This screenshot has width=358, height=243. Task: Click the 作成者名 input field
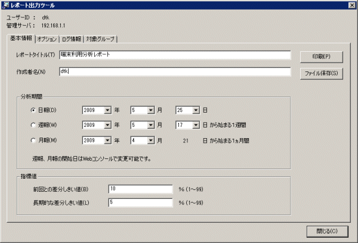click(175, 72)
